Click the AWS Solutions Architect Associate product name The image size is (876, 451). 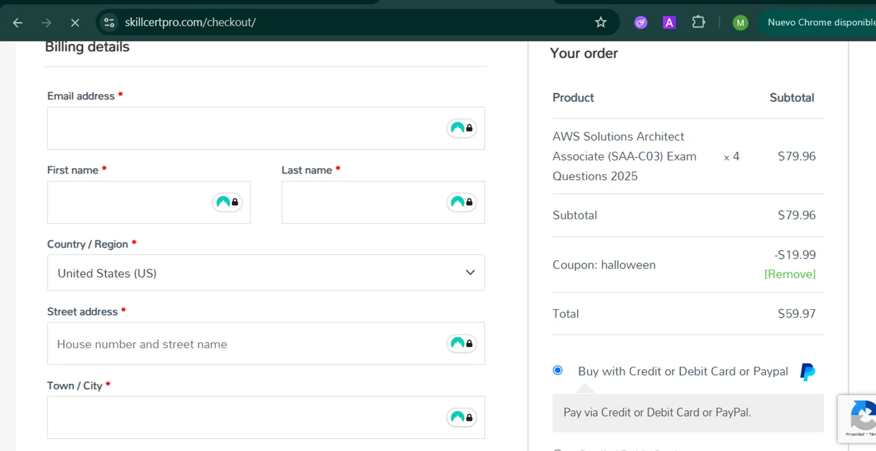click(624, 156)
